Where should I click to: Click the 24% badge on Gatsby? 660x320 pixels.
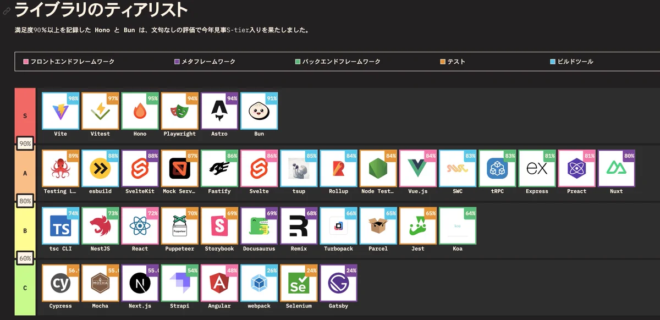[x=351, y=270]
